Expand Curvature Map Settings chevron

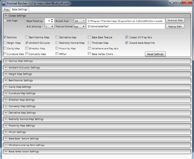6,93
